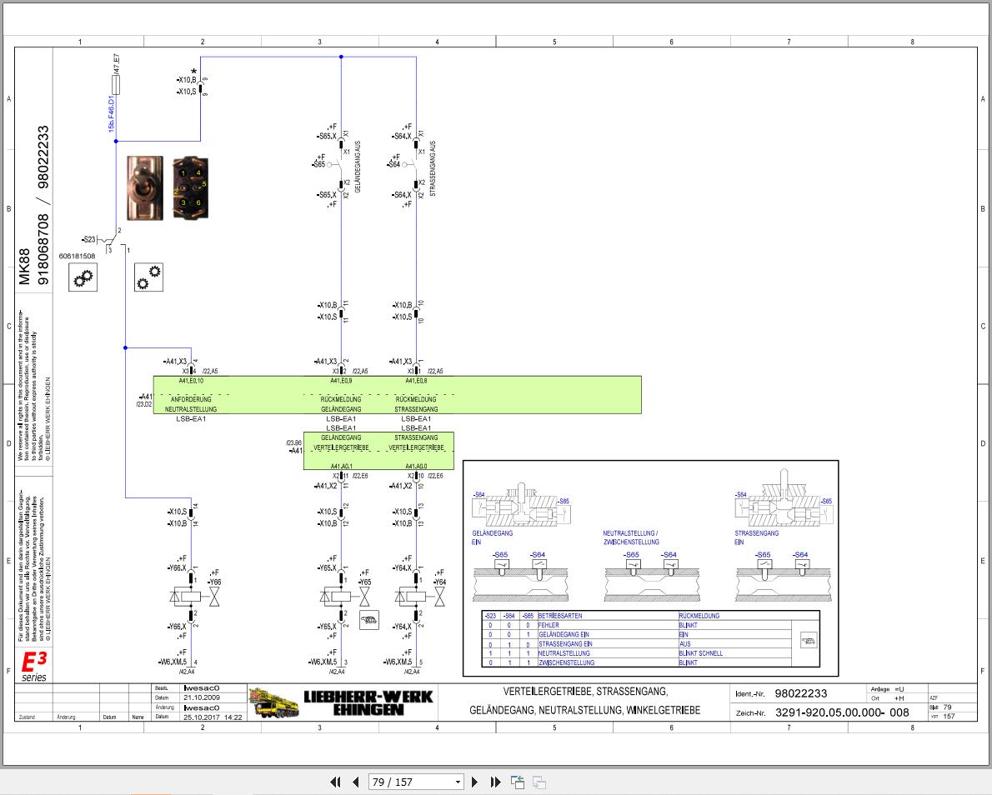
Task: Click the output label A41.A0.0
Action: (x=416, y=466)
